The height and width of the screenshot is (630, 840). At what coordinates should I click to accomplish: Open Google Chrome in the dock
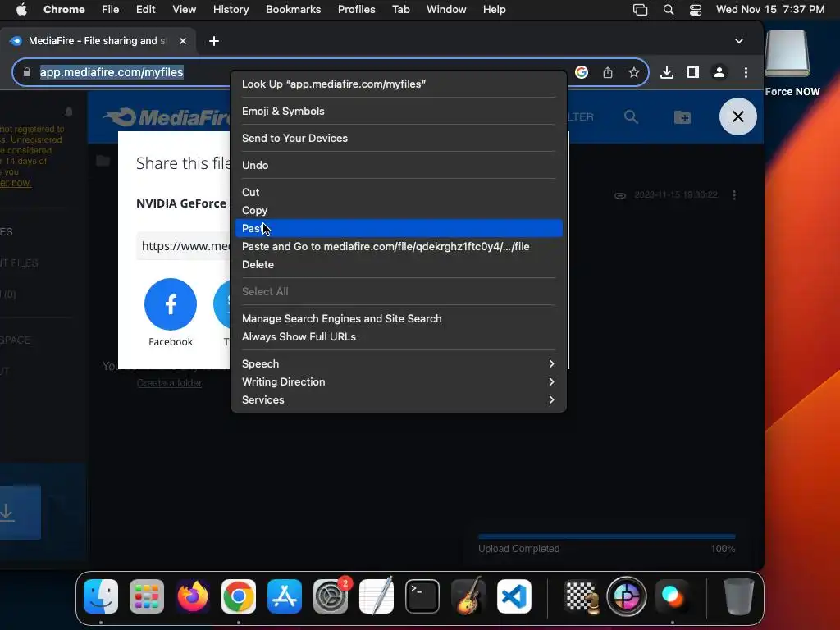tap(239, 596)
